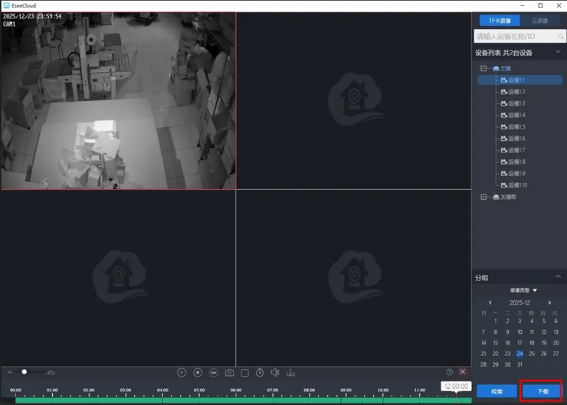
Task: Switch to the TF卡录像 tab
Action: (500, 21)
